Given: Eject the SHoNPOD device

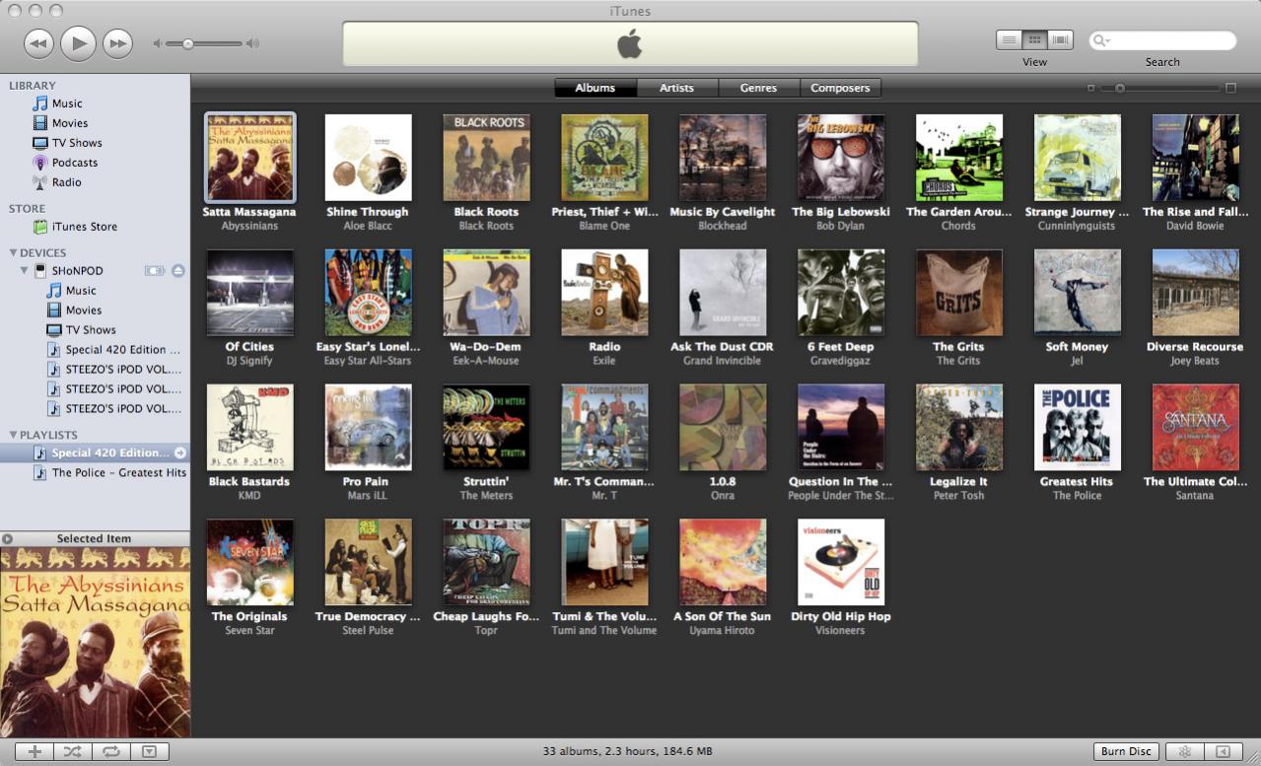Looking at the screenshot, I should tap(178, 270).
